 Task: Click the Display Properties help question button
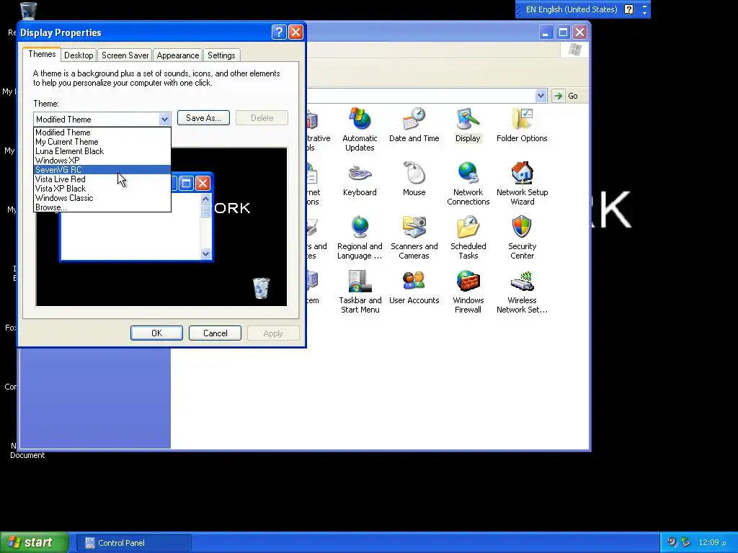click(279, 32)
